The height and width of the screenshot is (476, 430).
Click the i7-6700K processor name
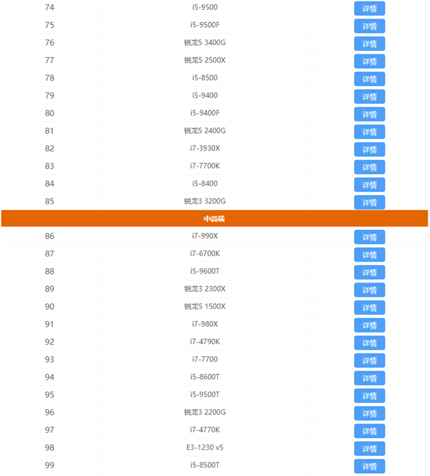[205, 254]
